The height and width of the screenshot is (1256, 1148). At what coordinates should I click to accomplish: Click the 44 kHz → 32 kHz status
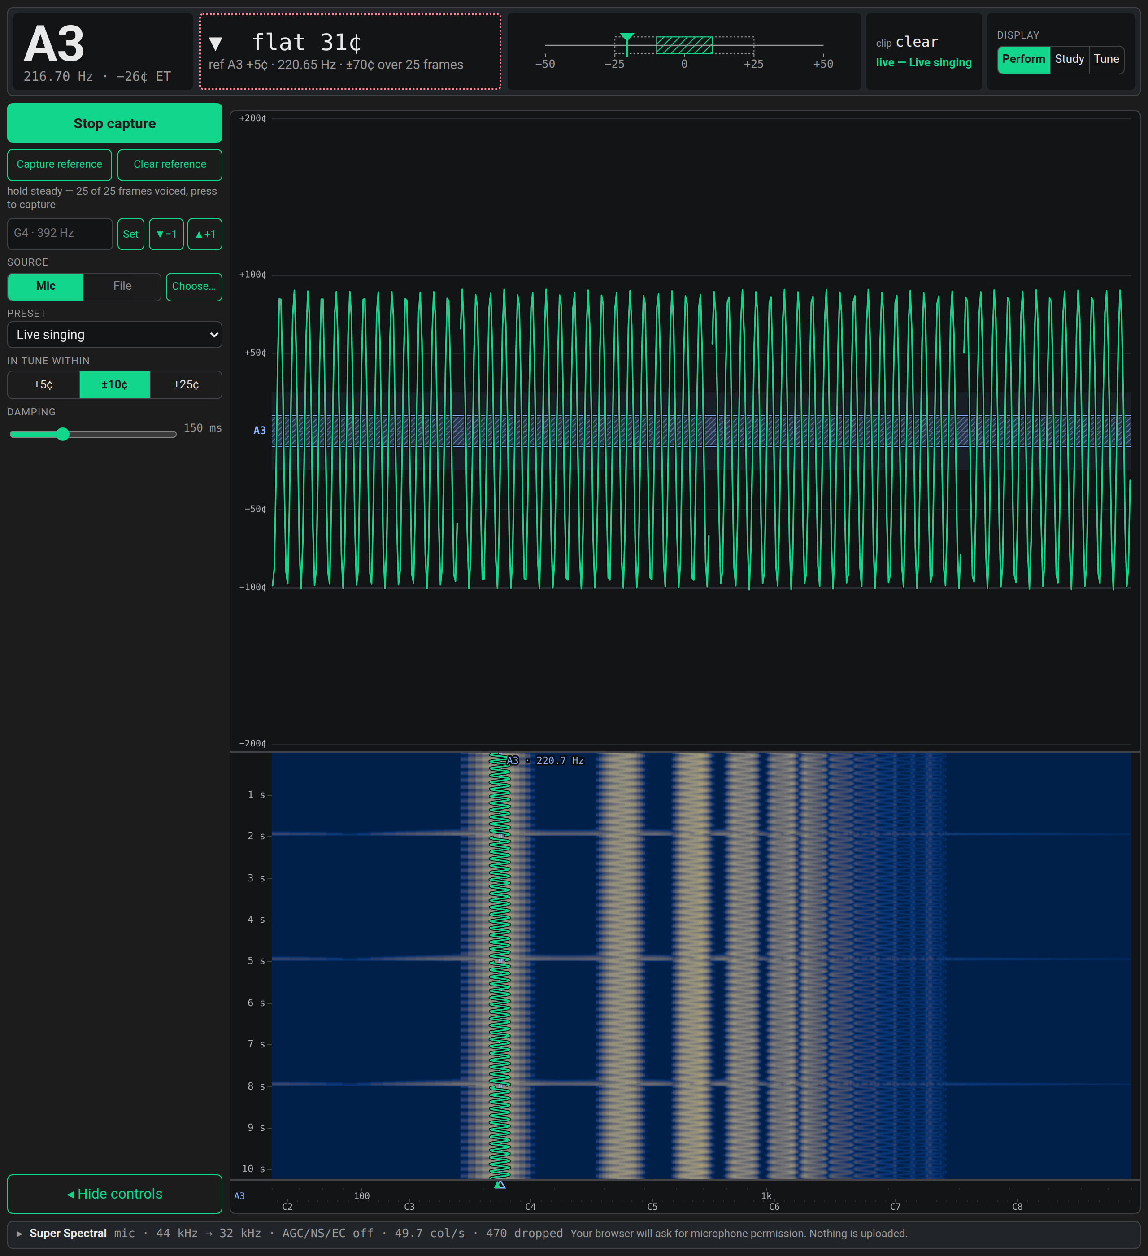(209, 1234)
